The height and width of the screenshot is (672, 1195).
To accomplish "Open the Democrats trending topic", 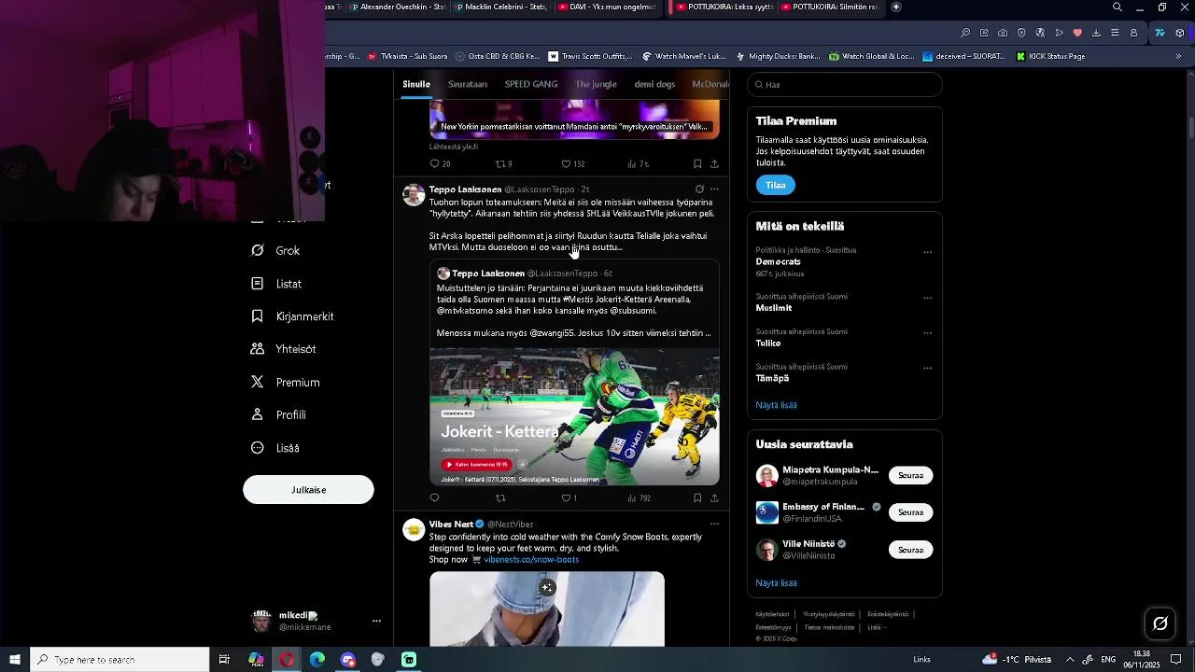I will (779, 262).
